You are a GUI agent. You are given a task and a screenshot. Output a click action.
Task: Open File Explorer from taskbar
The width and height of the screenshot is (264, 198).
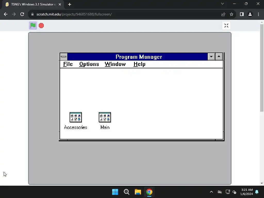pos(138,192)
